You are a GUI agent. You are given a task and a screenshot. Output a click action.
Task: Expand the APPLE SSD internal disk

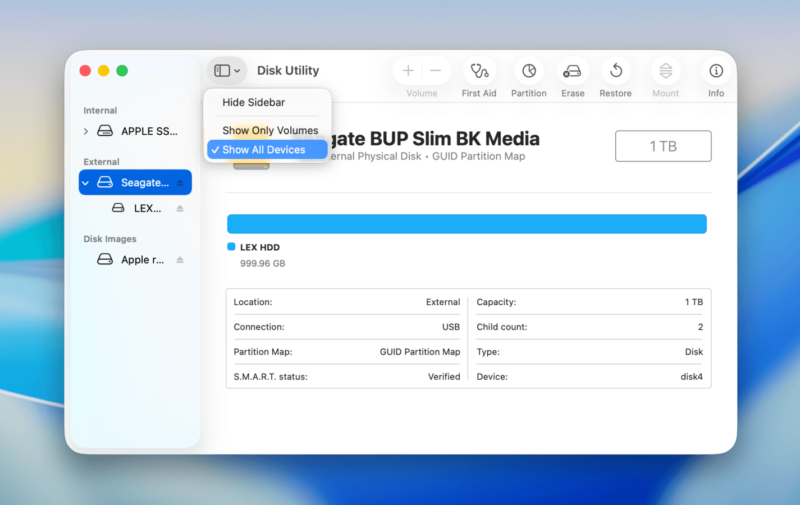[85, 131]
